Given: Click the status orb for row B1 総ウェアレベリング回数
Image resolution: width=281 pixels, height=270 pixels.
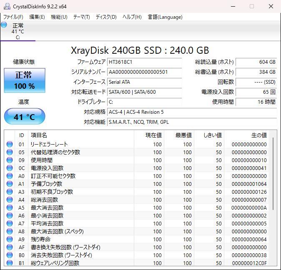Looking at the screenshot, I should pos(10,262).
